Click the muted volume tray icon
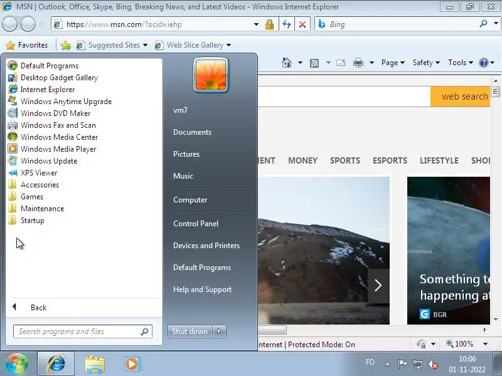Image resolution: width=502 pixels, height=376 pixels. (x=433, y=364)
